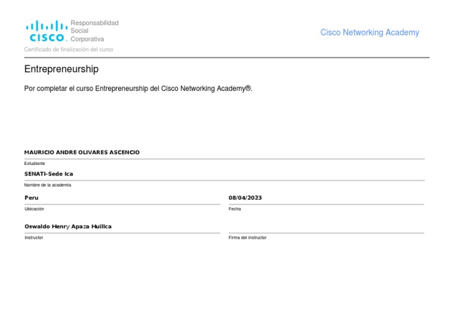Select instructor name Oswaldo Henry Apaza Huillca

68,226
